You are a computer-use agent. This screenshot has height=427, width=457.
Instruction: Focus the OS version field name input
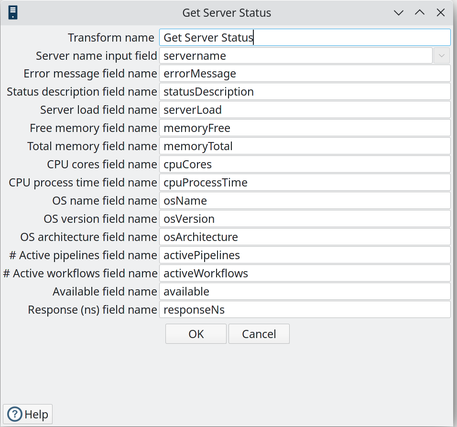[x=305, y=219]
